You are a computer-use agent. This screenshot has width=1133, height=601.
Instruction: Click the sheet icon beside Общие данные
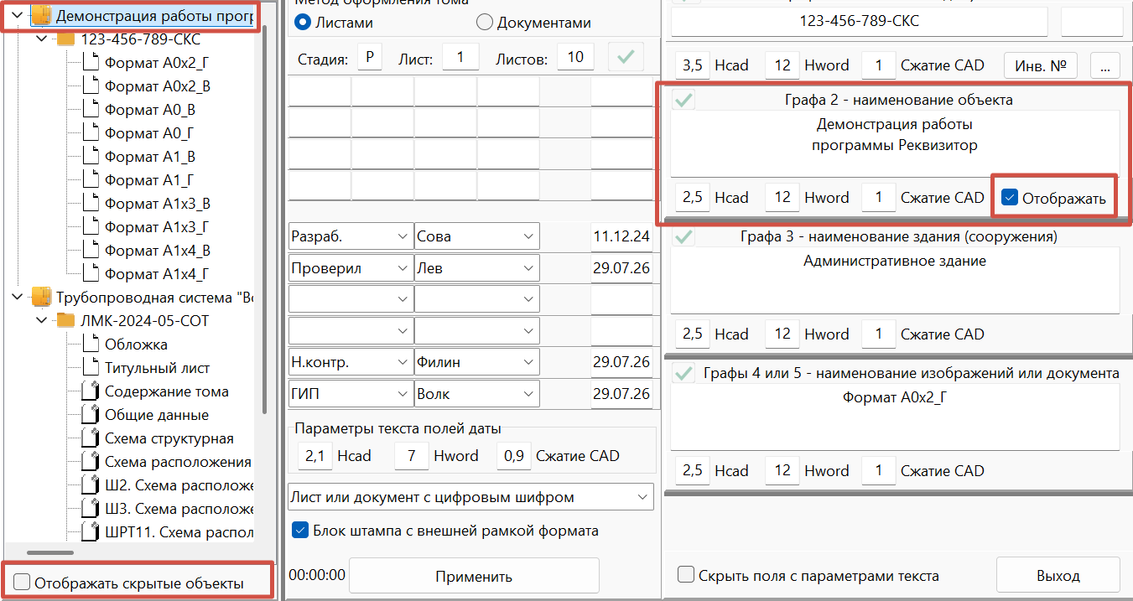[x=91, y=415]
